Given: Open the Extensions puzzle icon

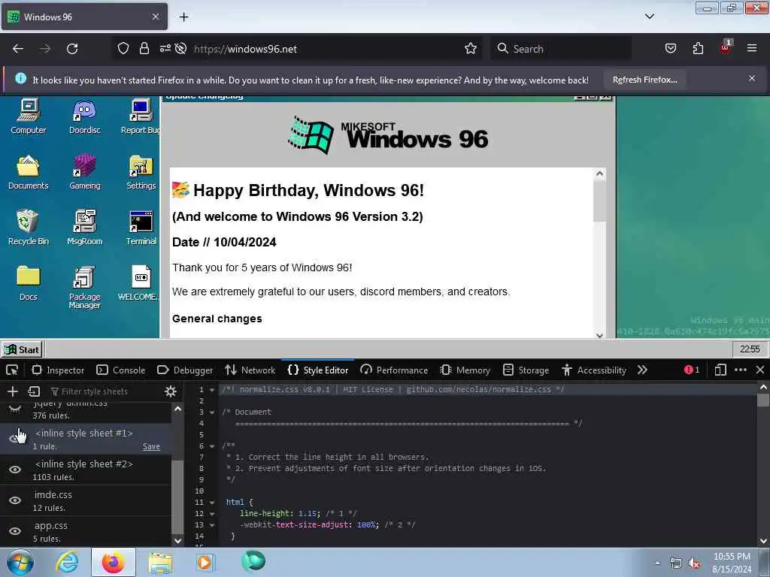Looking at the screenshot, I should click(698, 49).
